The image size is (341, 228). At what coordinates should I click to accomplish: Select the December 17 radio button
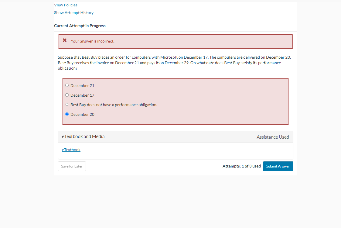coord(67,95)
